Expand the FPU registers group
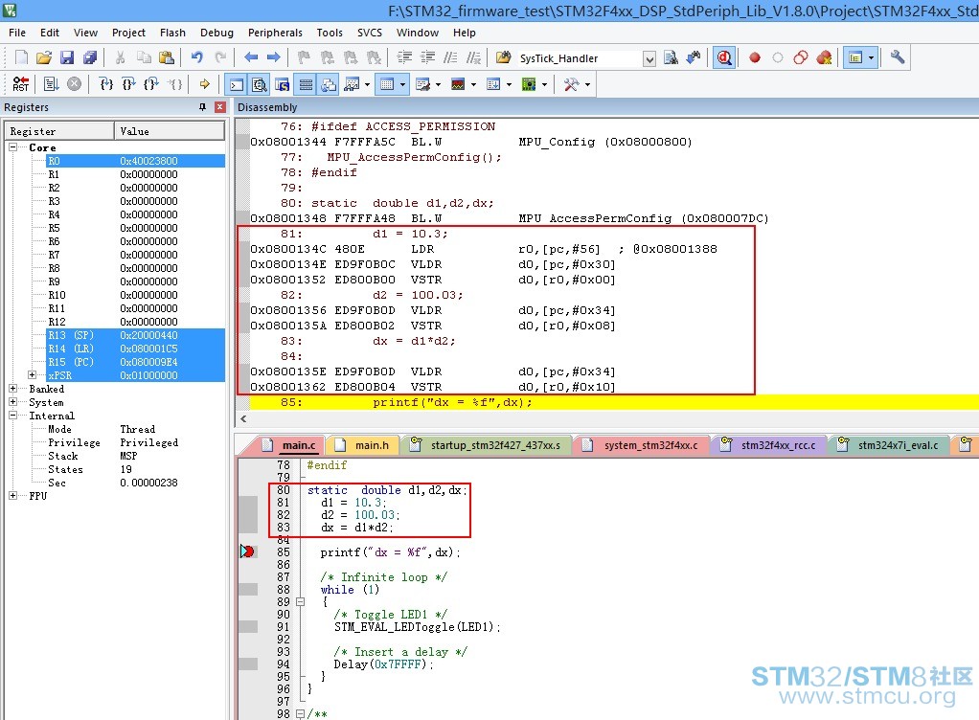Image resolution: width=979 pixels, height=720 pixels. tap(13, 495)
